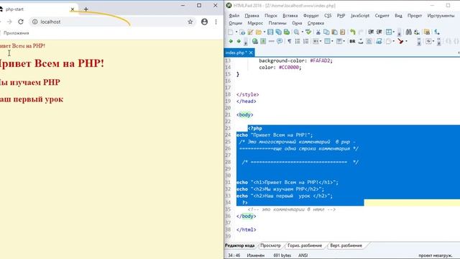Open the Правка menu
The image size is (460, 259).
pos(252,16)
